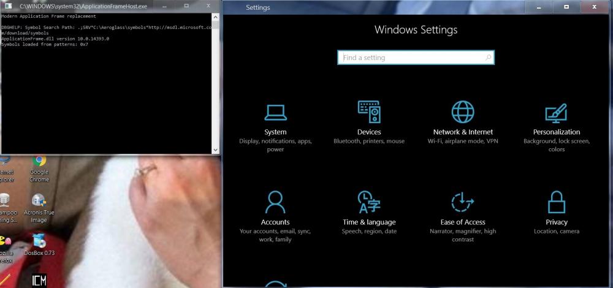Screen dimensions: 613x288
Task: Minimize the ApplicationFrameHost console window
Action: (x=166, y=6)
